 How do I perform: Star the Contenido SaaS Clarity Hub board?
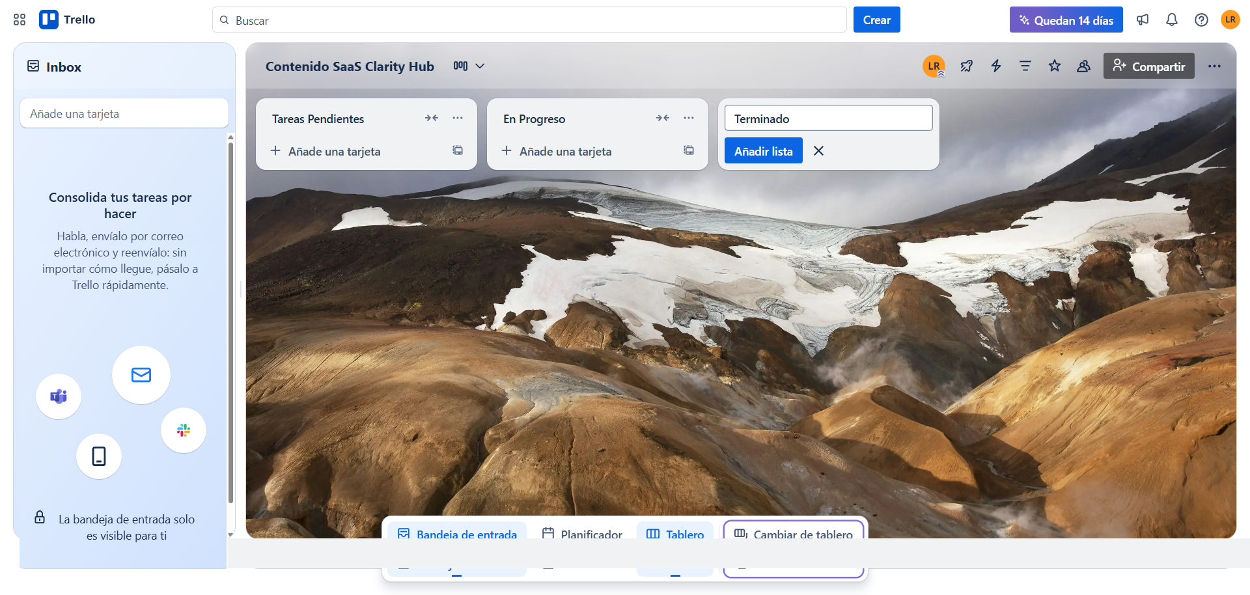[1054, 66]
